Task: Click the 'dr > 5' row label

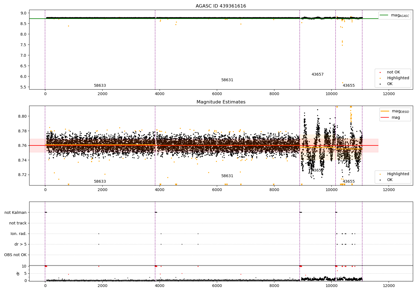Action: (21, 244)
